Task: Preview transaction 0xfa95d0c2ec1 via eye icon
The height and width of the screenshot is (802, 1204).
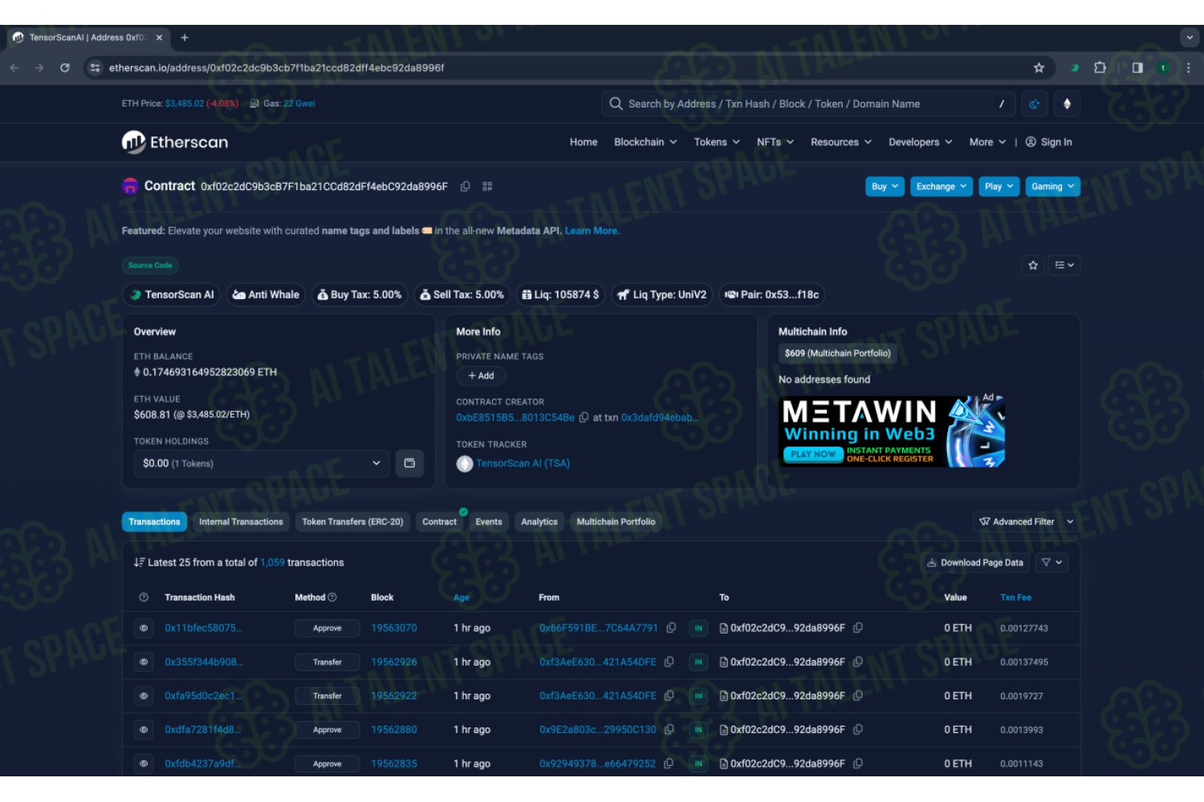Action: (144, 696)
